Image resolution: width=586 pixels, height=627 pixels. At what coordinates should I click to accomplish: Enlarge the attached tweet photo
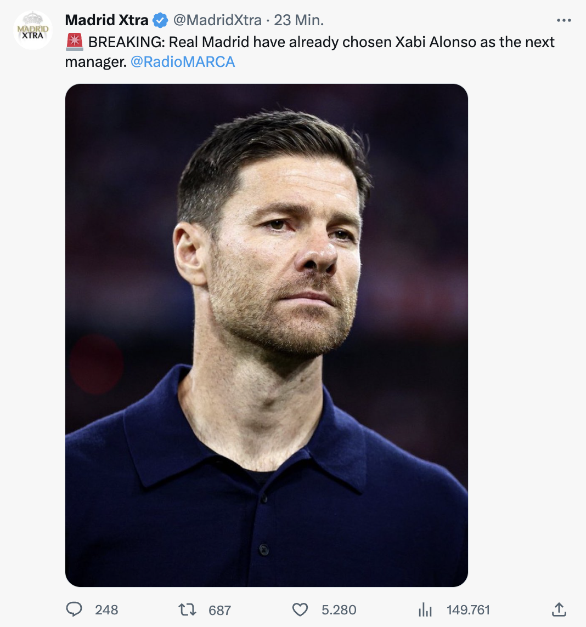[267, 335]
